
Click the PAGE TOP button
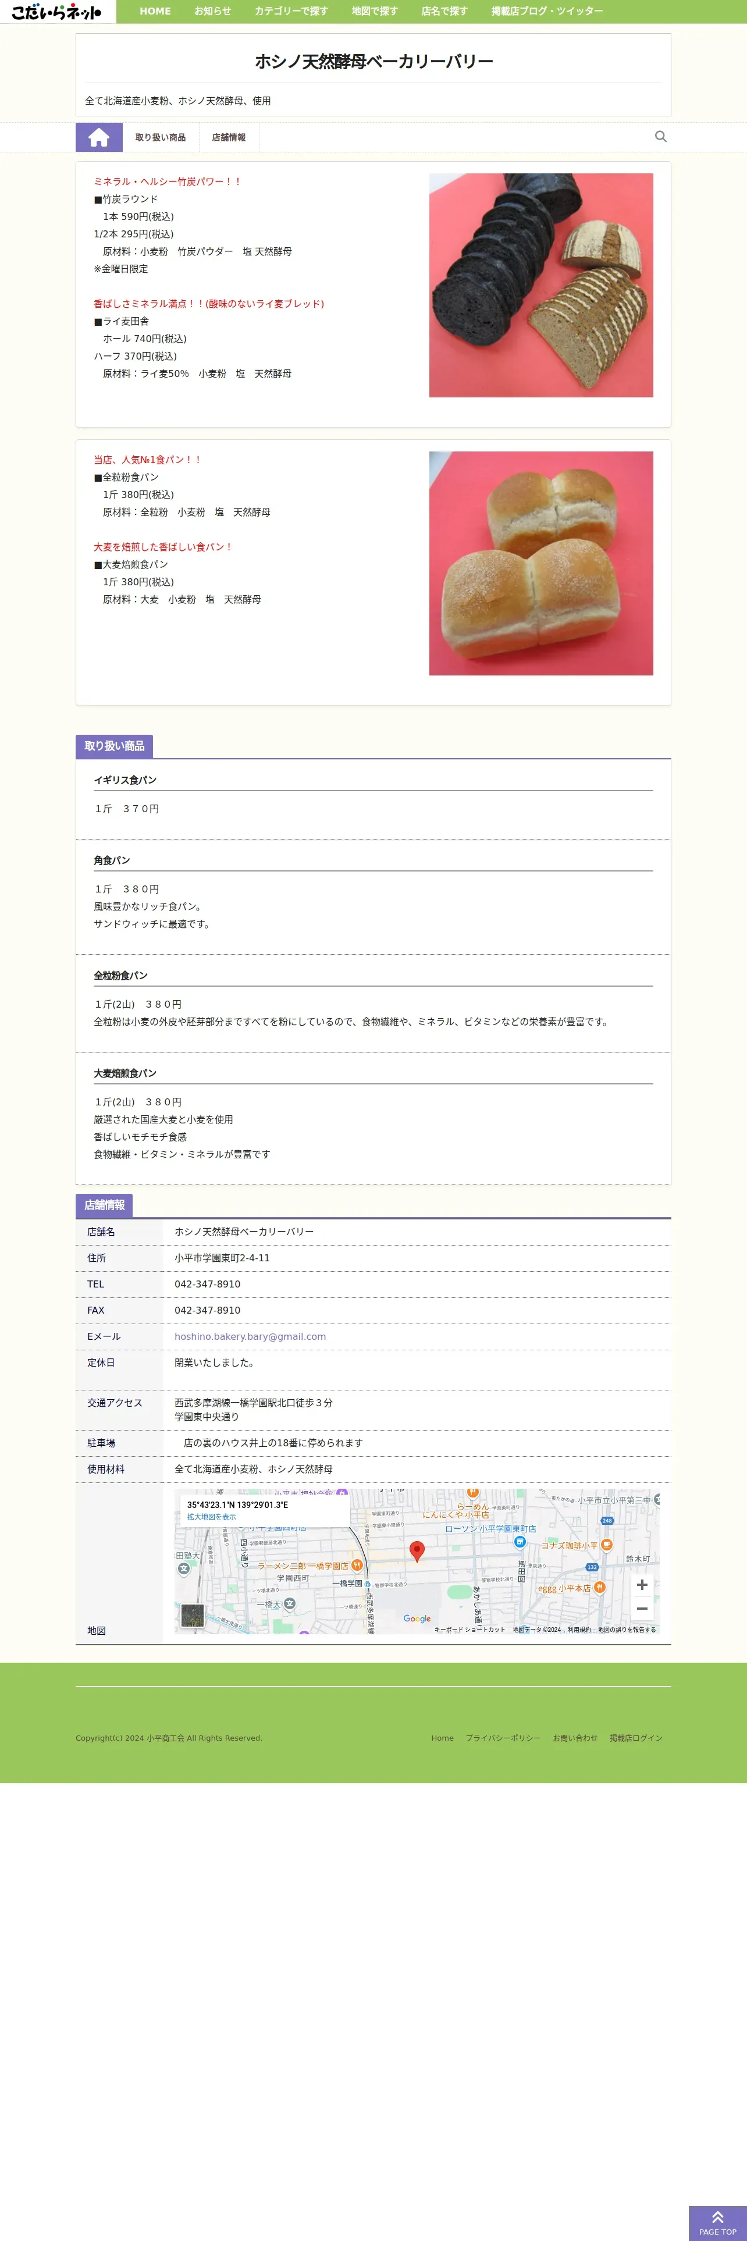(x=717, y=2223)
